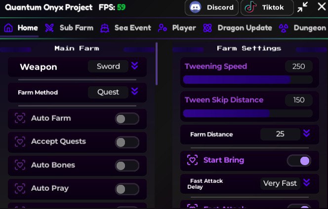Screen dimensions: 328x209
Task: Click the heart icon beside Start Bring
Action: click(192, 160)
